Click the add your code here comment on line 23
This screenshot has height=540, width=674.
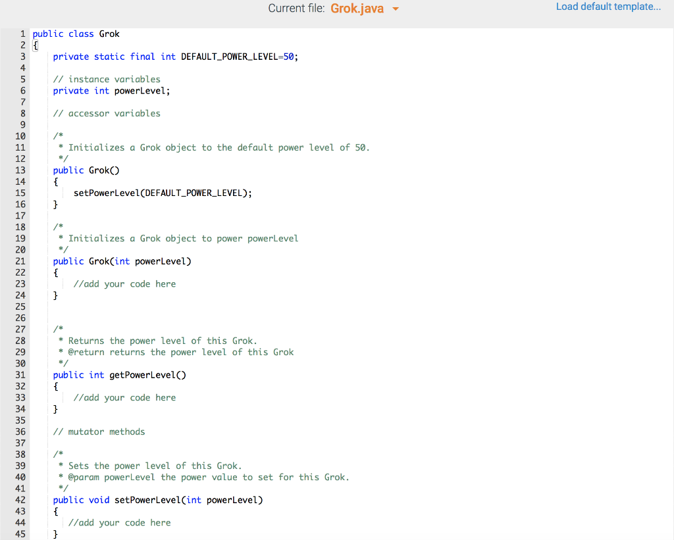tap(124, 283)
